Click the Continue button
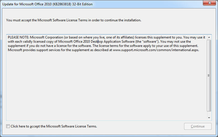 pyautogui.click(x=198, y=126)
